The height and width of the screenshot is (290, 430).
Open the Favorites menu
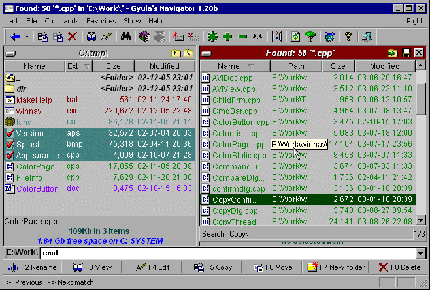pos(101,21)
